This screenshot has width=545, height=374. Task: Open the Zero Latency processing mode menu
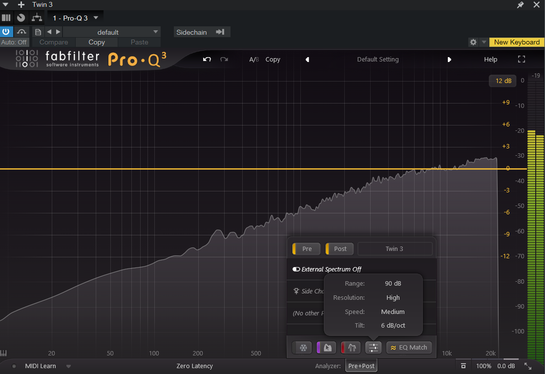click(x=195, y=366)
